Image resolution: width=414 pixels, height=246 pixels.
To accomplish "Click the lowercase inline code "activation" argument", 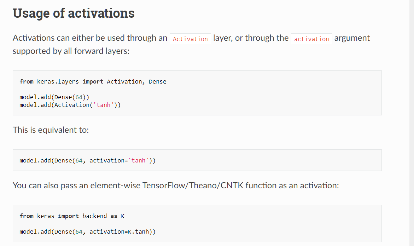I will click(311, 39).
